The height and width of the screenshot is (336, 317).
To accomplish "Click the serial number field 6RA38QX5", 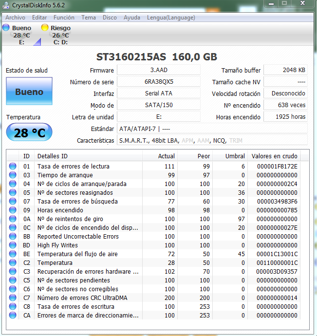I will [x=159, y=82].
